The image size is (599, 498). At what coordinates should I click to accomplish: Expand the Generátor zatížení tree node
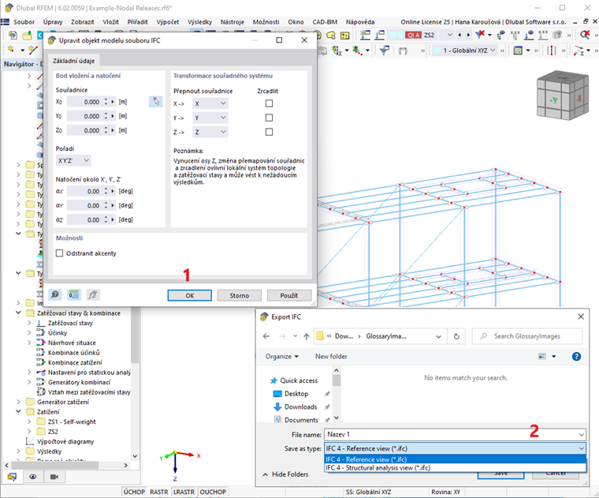(18, 402)
